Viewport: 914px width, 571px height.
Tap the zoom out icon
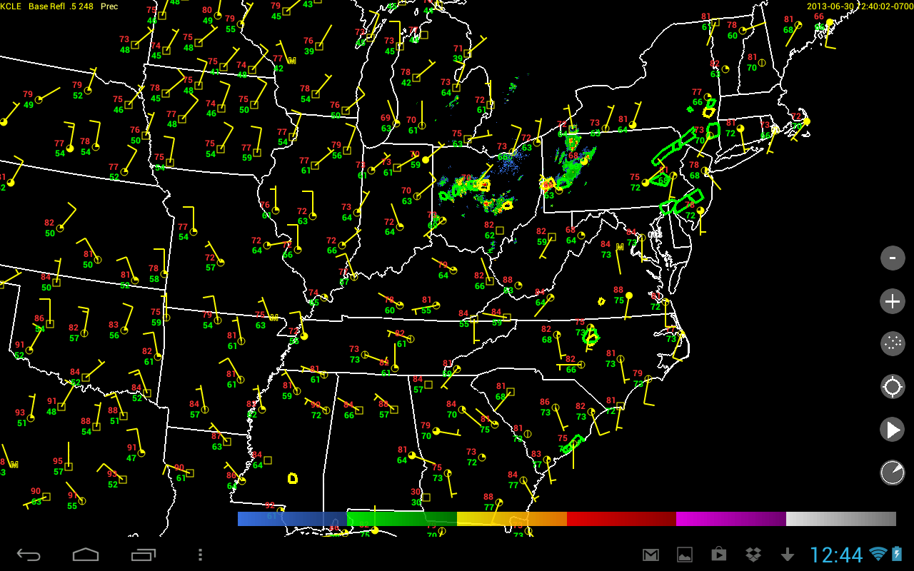[x=893, y=258]
